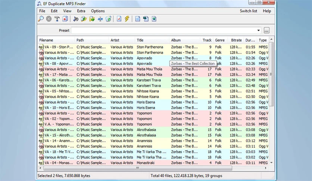Click mp3 file icon of 'VA - 09 - Ston P...'
Screen dimensions: 312x181
pyautogui.click(x=41, y=47)
